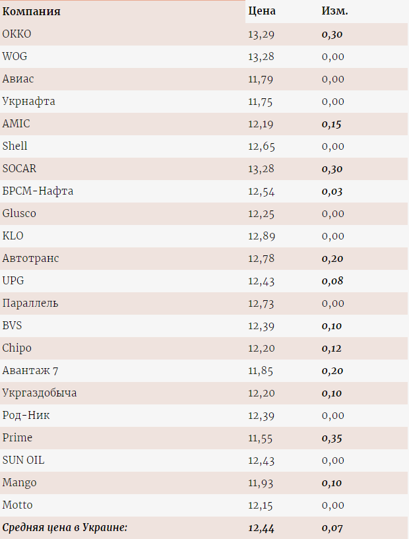Click SOCAR change value 0,30
This screenshot has height=539, width=409.
point(332,169)
